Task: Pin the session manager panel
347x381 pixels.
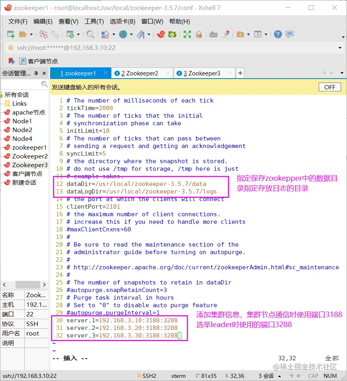Action: [36, 73]
